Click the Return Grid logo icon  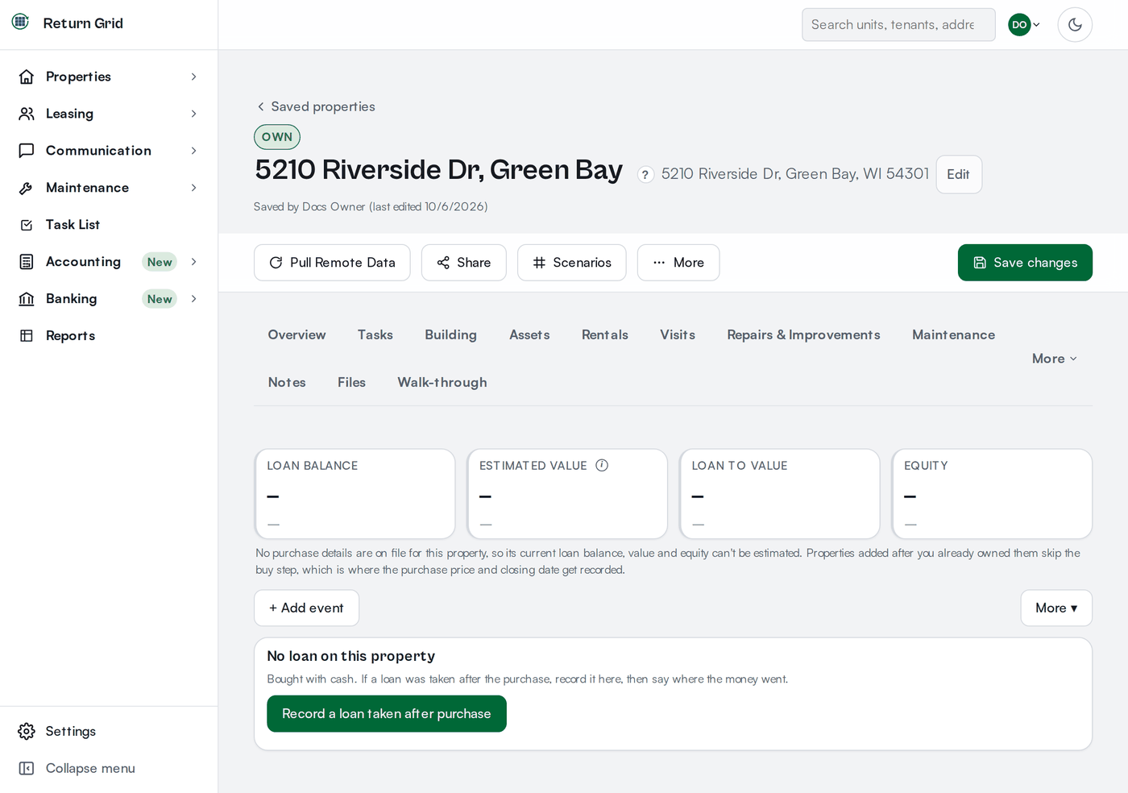click(x=21, y=23)
